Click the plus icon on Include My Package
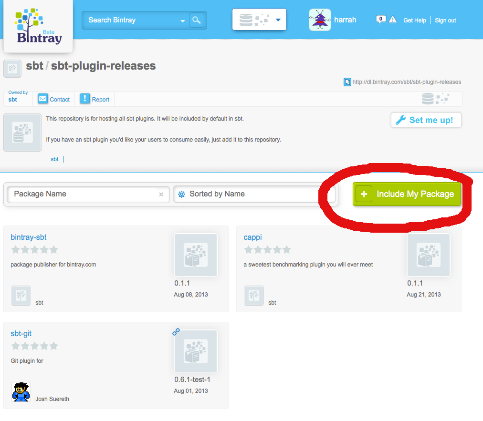The width and height of the screenshot is (483, 421). [x=364, y=194]
